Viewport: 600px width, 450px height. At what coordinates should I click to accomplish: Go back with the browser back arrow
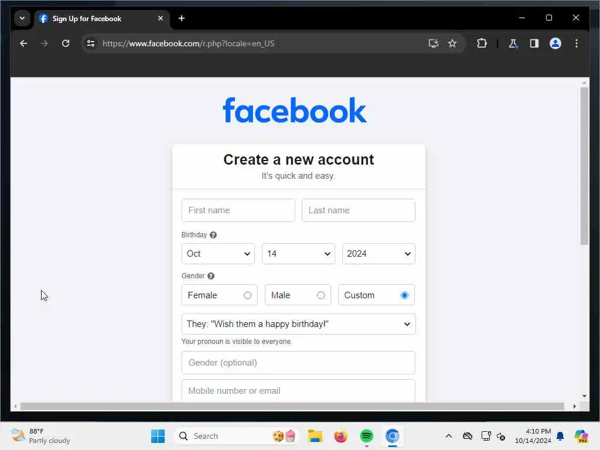click(23, 43)
